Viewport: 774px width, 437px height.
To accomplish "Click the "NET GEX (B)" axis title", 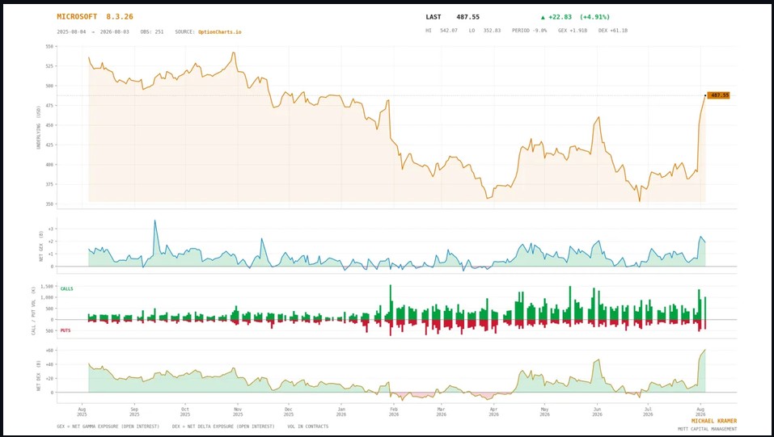I will coord(41,246).
